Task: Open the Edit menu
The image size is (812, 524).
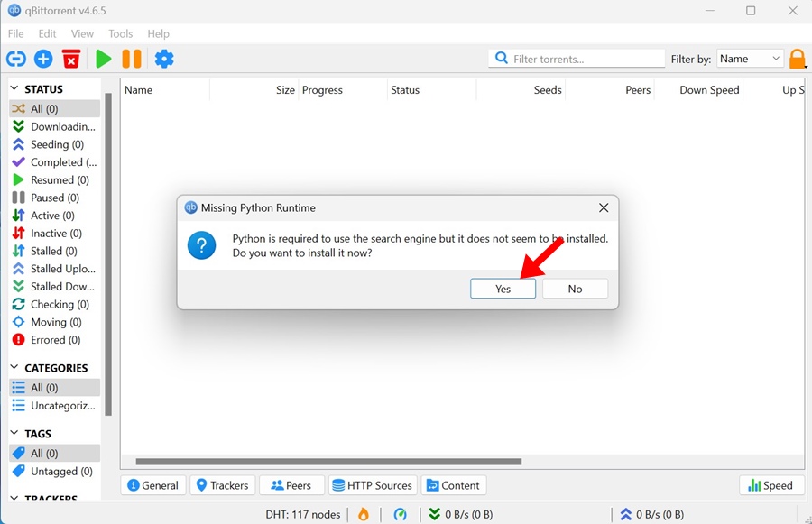Action: click(x=47, y=33)
